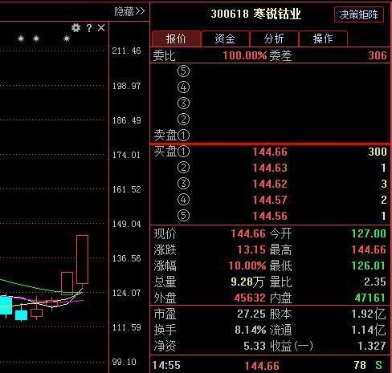
Task: Open the 决策矩阵 button
Action: click(359, 14)
